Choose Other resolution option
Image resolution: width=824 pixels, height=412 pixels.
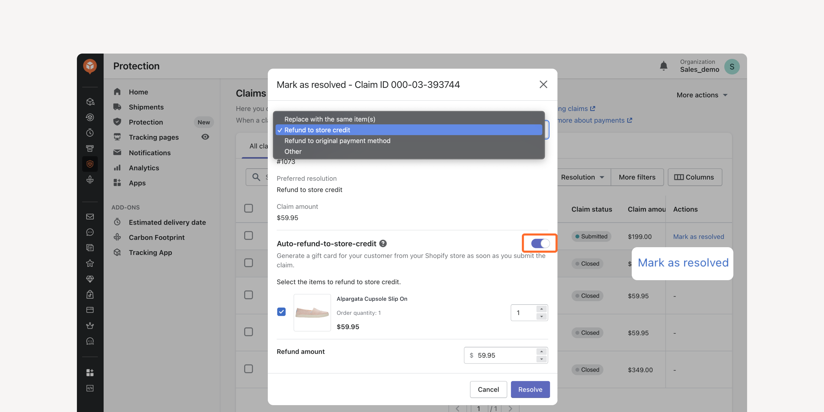pos(409,151)
